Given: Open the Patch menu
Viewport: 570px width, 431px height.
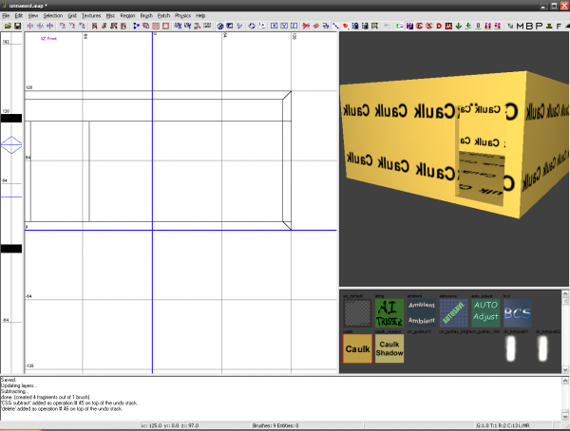Looking at the screenshot, I should 163,15.
